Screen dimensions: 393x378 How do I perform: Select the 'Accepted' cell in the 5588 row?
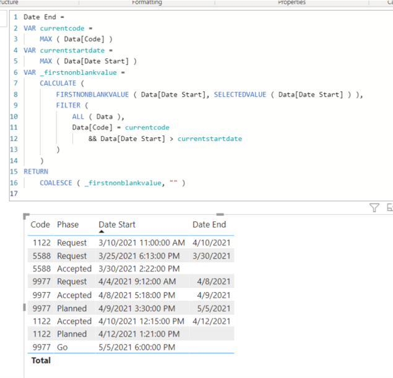tap(74, 268)
